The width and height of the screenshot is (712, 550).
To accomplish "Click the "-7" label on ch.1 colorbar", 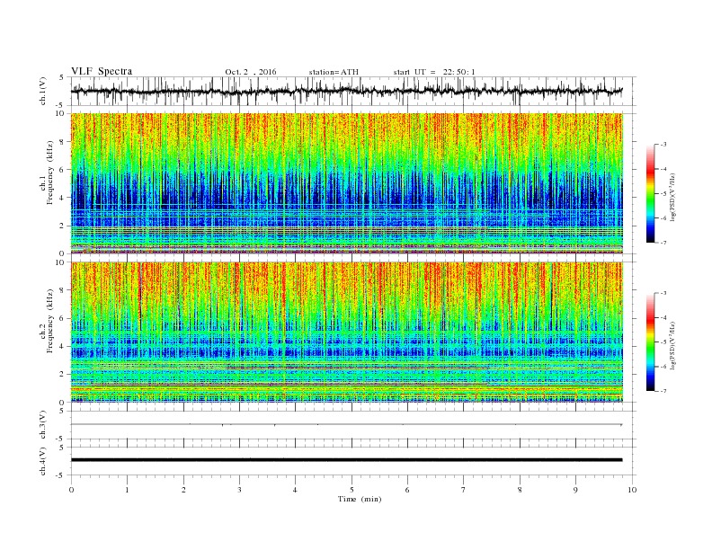I will click(663, 243).
